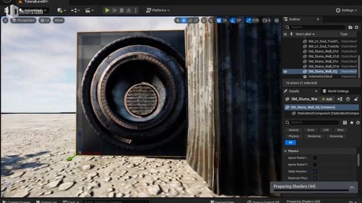
Task: Click Outliner visibility column eye header
Action: point(285,34)
